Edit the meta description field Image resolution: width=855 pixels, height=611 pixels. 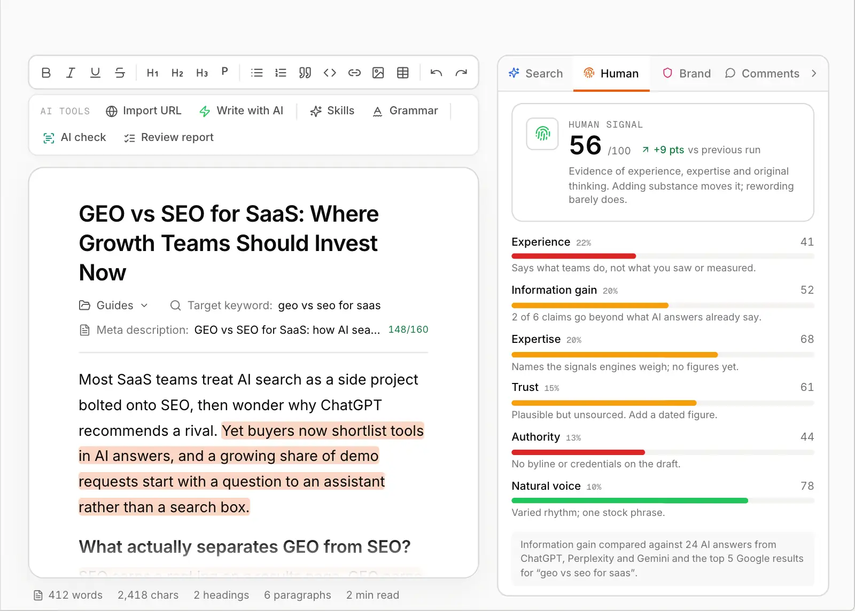pyautogui.click(x=254, y=330)
